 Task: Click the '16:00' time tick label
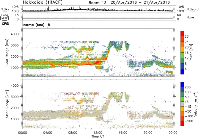(x=123, y=133)
